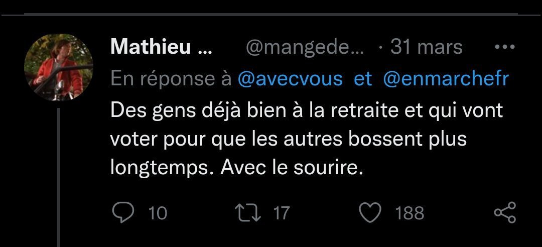Open the tweet via "31 mars" date
This screenshot has height=247, width=542.
coord(426,48)
